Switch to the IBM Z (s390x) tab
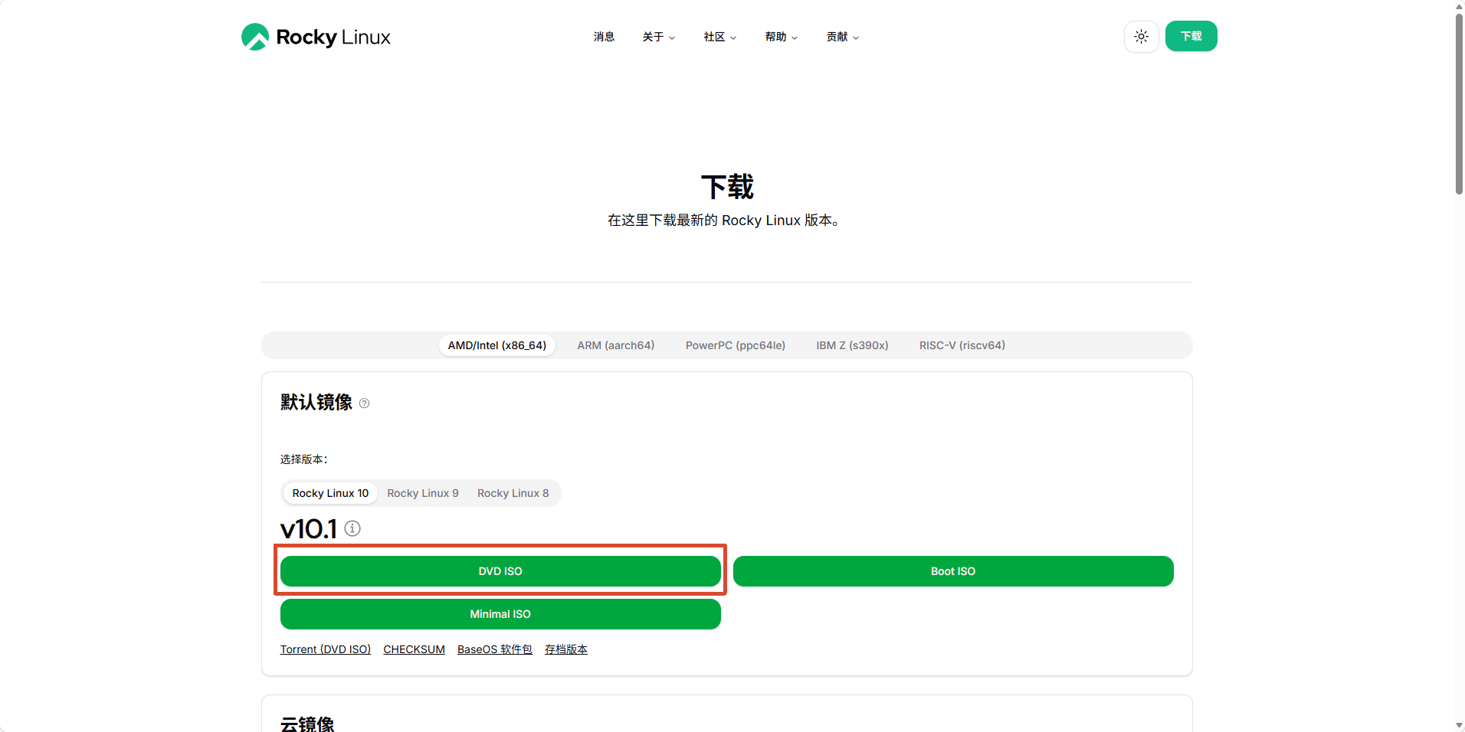This screenshot has height=732, width=1465. 853,345
